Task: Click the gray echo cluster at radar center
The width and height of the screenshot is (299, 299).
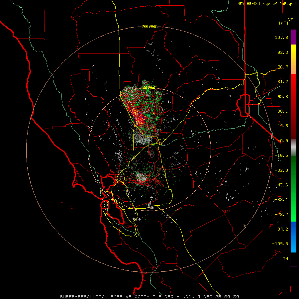Action: [143, 139]
